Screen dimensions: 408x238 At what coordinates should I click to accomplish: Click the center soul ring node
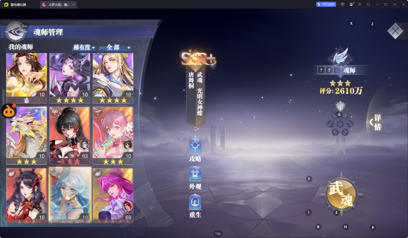pos(340,124)
